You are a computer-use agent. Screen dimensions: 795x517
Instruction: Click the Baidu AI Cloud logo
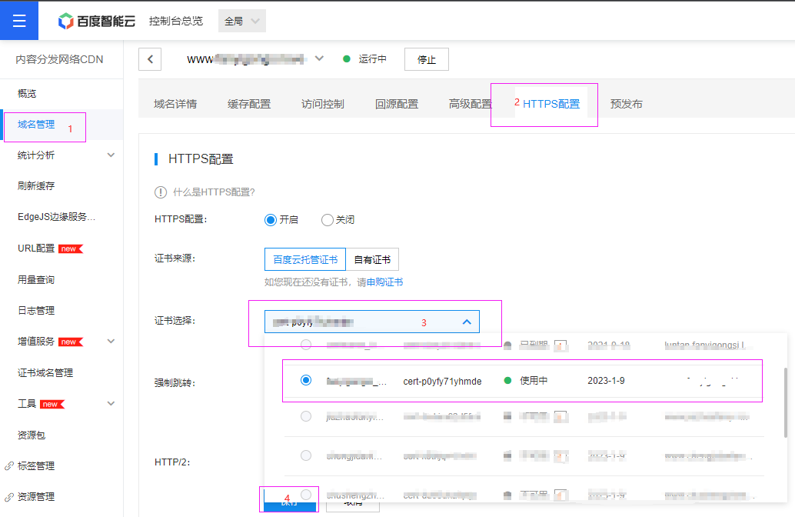click(x=97, y=21)
